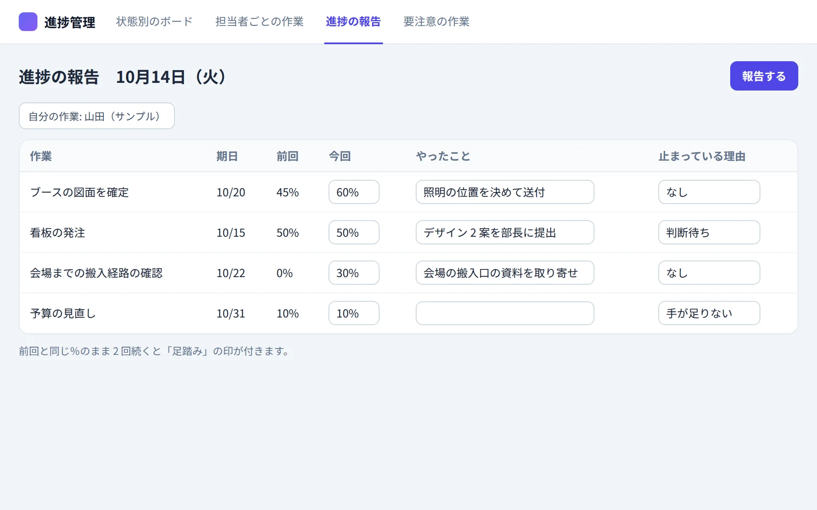817x510 pixels.
Task: Click empty やったこと field for 予算の見直し
Action: tap(505, 313)
